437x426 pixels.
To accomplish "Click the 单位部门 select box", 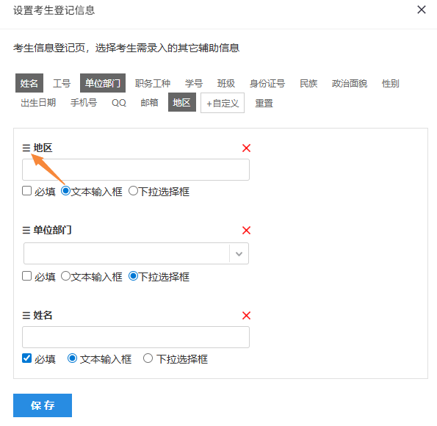I will click(136, 253).
